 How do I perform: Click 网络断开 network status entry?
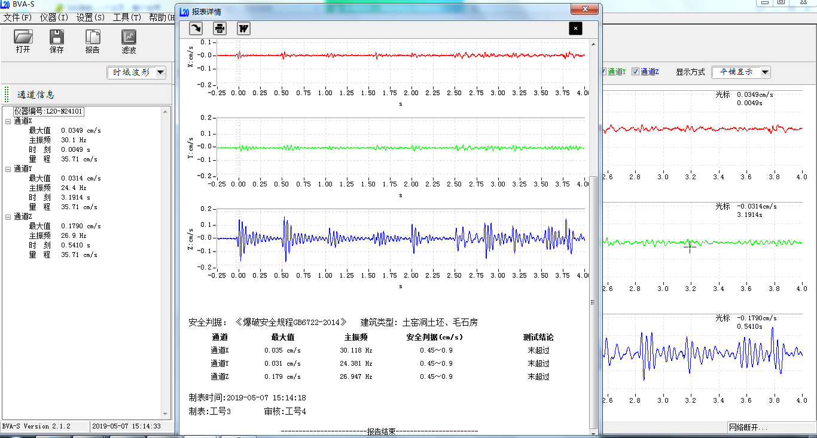point(748,427)
